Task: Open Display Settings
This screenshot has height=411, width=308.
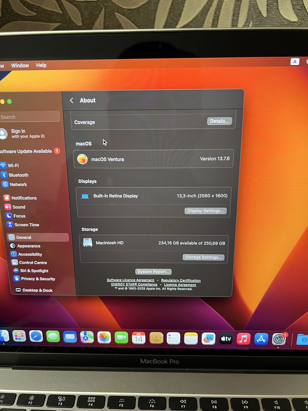Action: (x=206, y=211)
